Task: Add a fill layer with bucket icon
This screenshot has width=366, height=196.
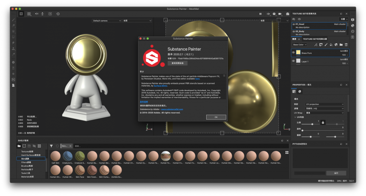Action: 331,45
